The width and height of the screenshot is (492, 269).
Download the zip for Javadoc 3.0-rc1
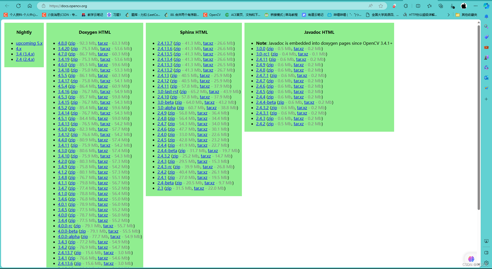coord(275,54)
